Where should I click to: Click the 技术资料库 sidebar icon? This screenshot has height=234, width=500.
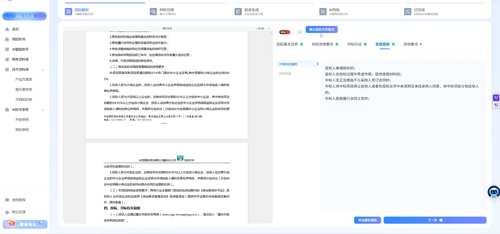[x=7, y=70]
